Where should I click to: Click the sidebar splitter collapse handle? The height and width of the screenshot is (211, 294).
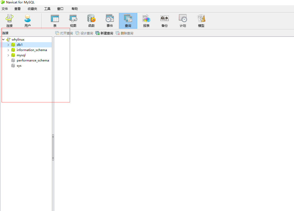coord(53,147)
